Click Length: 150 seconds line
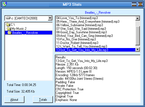The width and height of the screenshot is (145, 107). (76, 68)
